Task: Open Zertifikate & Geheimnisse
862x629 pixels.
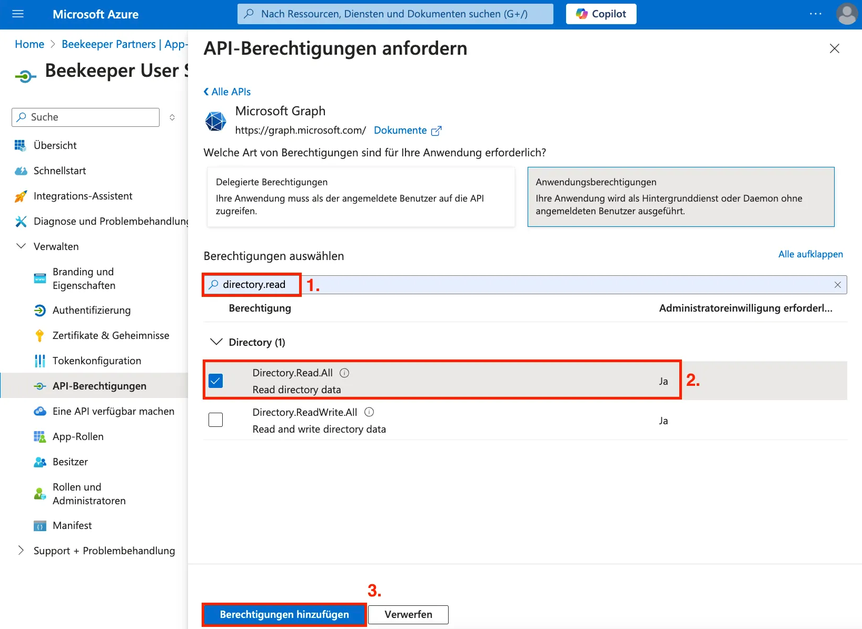Action: [x=111, y=335]
